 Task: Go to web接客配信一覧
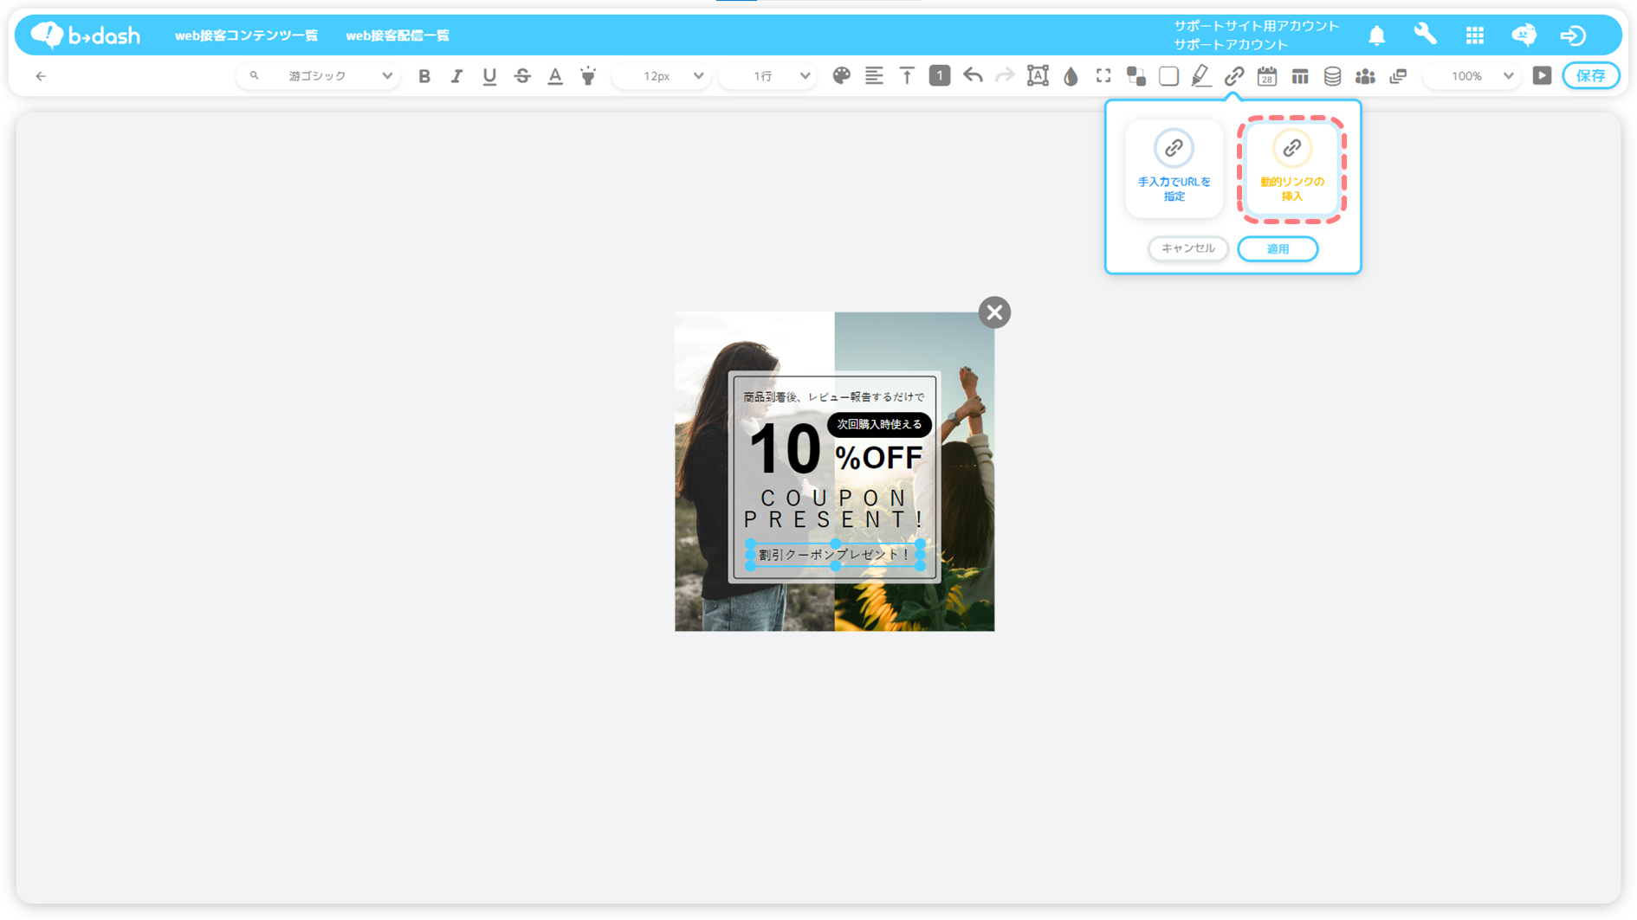coord(398,35)
